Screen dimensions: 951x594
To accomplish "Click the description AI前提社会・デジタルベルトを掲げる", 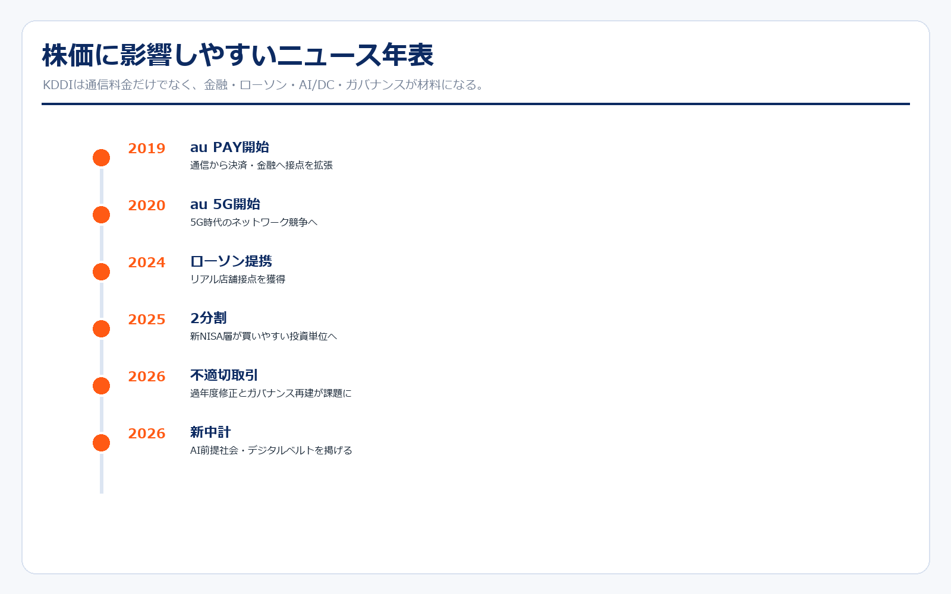I will (271, 450).
